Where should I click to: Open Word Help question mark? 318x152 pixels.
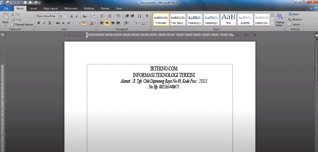(316, 9)
